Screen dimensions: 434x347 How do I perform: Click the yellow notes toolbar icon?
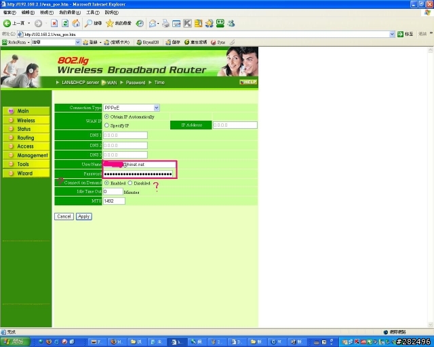pos(198,24)
